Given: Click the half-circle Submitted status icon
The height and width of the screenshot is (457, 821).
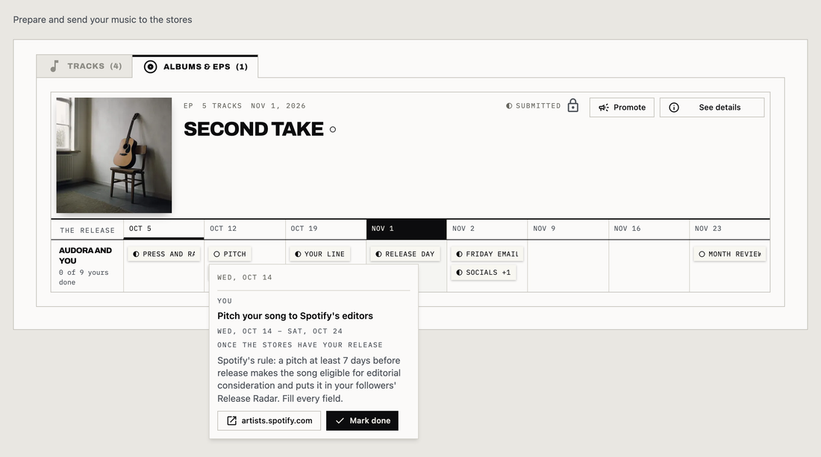Looking at the screenshot, I should pos(509,106).
